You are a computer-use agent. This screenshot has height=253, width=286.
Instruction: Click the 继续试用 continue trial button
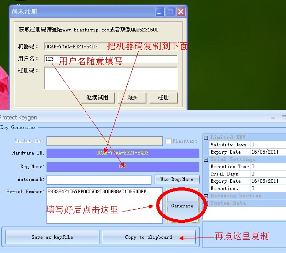tap(98, 98)
